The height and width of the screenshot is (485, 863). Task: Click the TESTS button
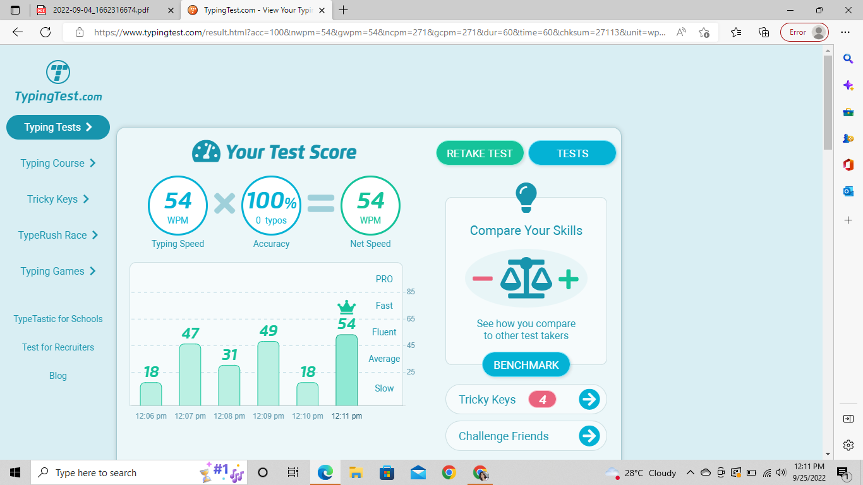[572, 153]
